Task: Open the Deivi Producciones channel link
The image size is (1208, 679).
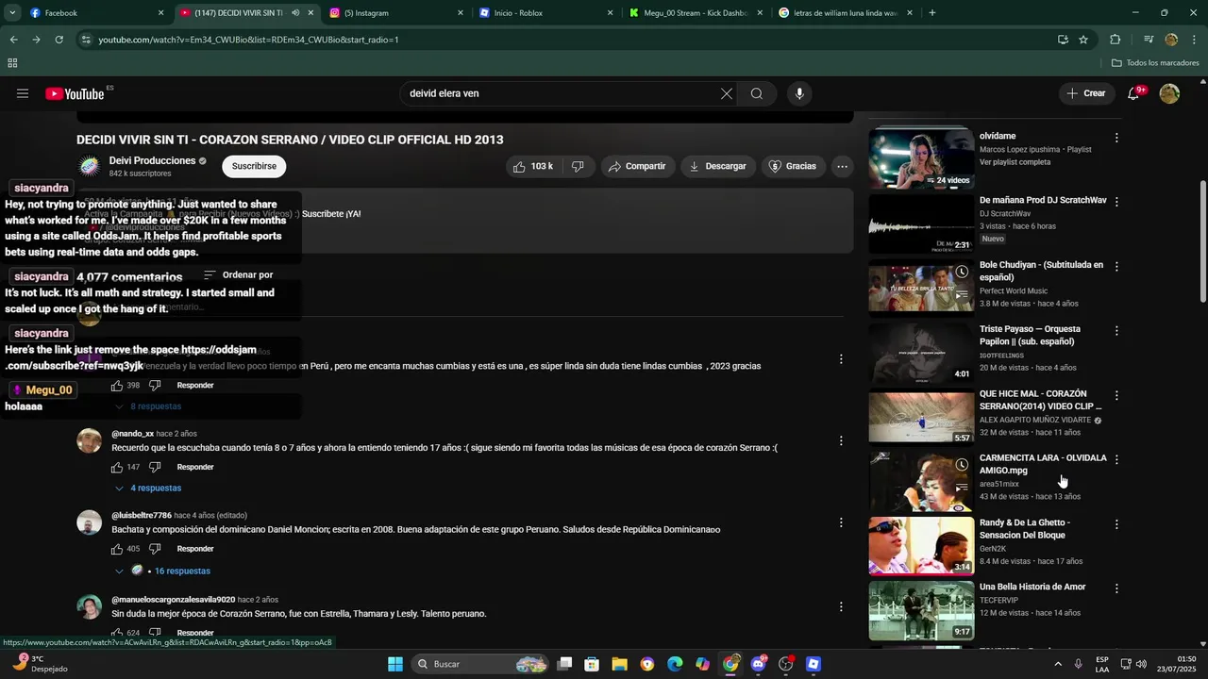Action: [x=152, y=161]
